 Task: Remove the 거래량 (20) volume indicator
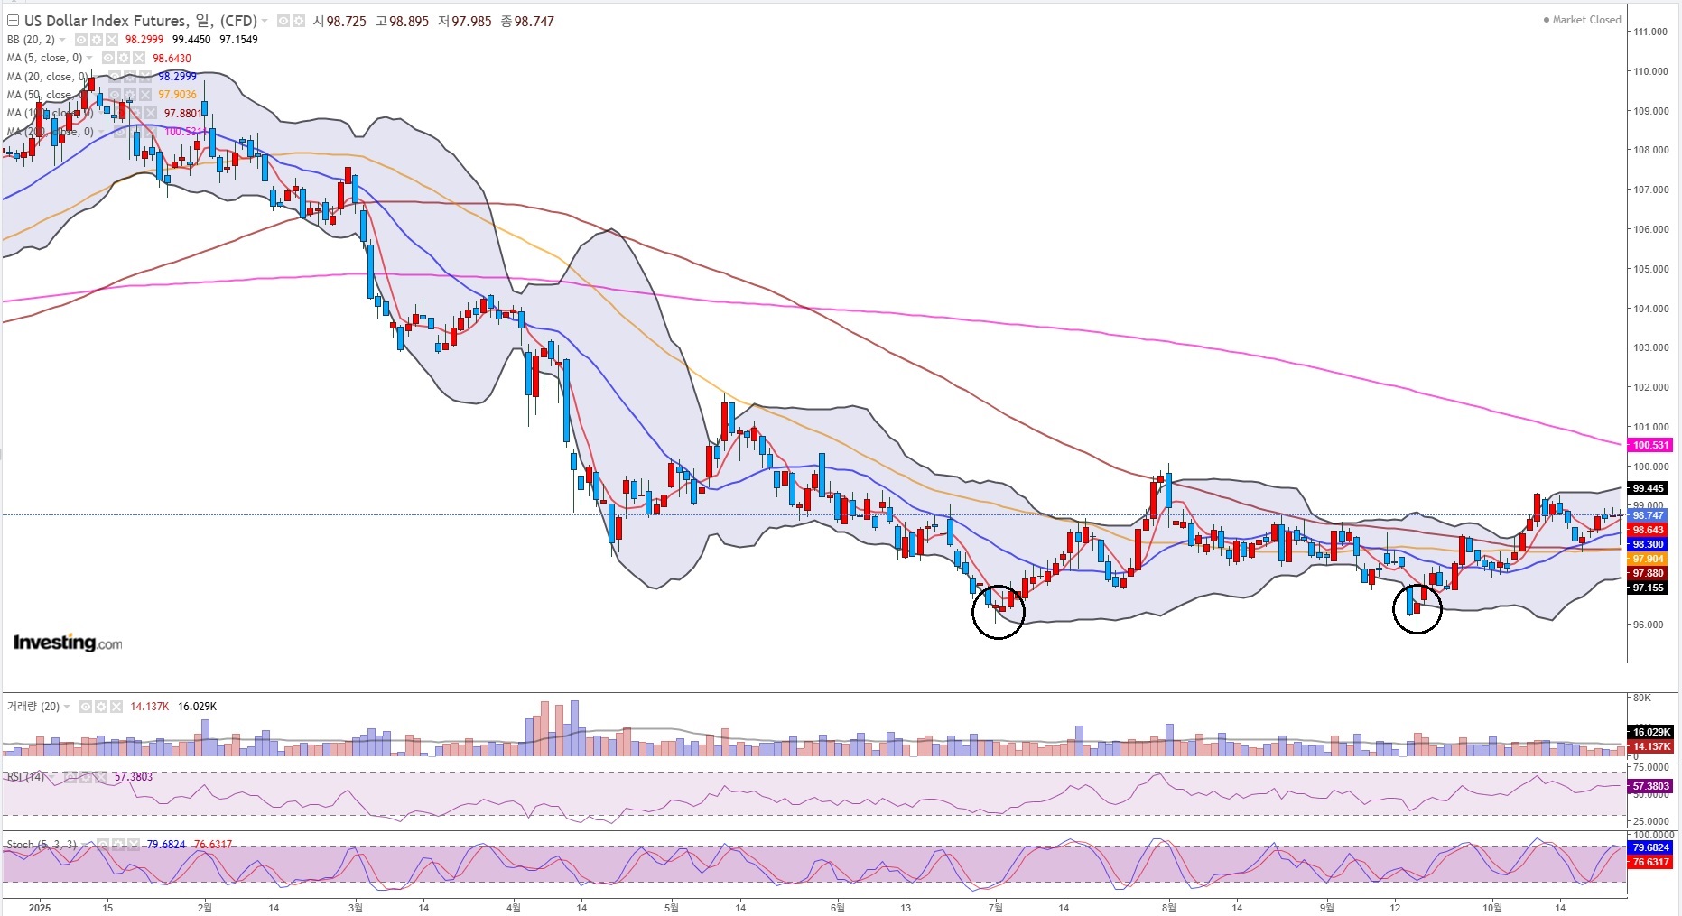point(116,707)
